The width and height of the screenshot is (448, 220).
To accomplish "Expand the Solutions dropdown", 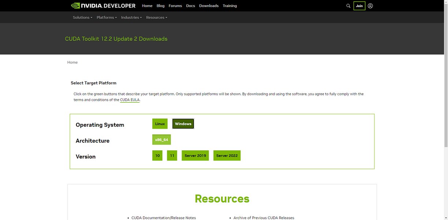I will click(82, 17).
